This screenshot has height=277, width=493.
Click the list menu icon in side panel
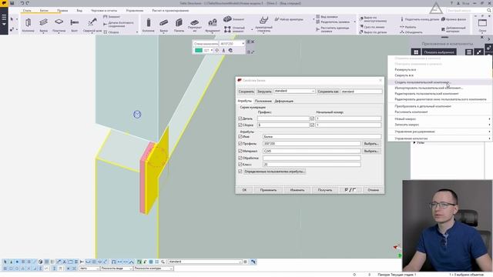469,52
